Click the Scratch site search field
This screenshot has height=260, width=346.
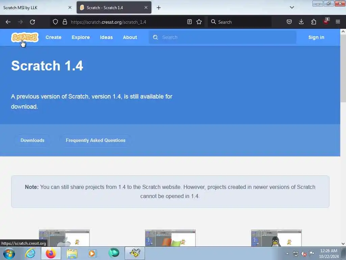(223, 37)
